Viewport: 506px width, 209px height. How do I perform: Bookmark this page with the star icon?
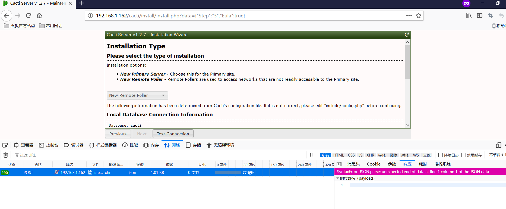click(x=419, y=15)
